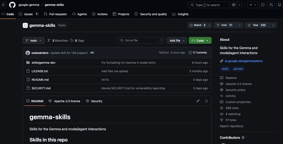Switch to the Actions tab
Viewport: 283px width, 144px height.
pyautogui.click(x=100, y=14)
